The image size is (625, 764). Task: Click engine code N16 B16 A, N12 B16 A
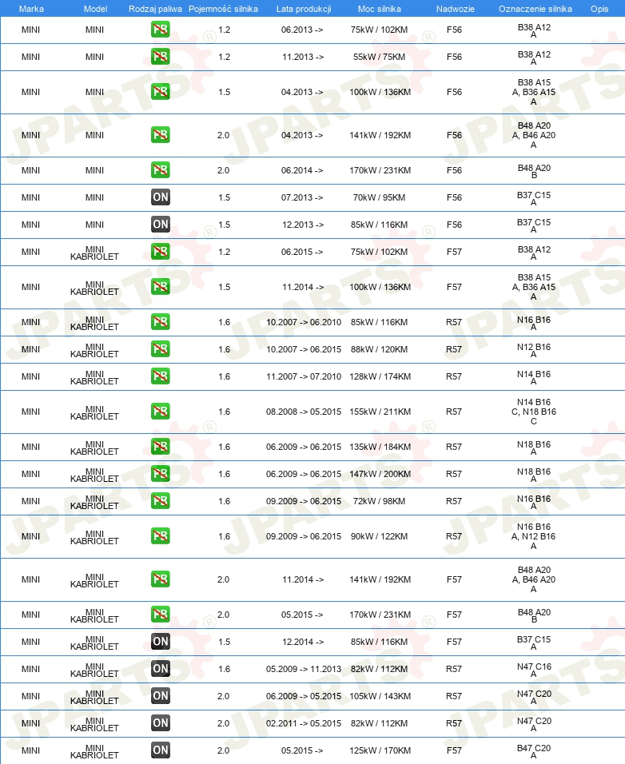pyautogui.click(x=533, y=536)
